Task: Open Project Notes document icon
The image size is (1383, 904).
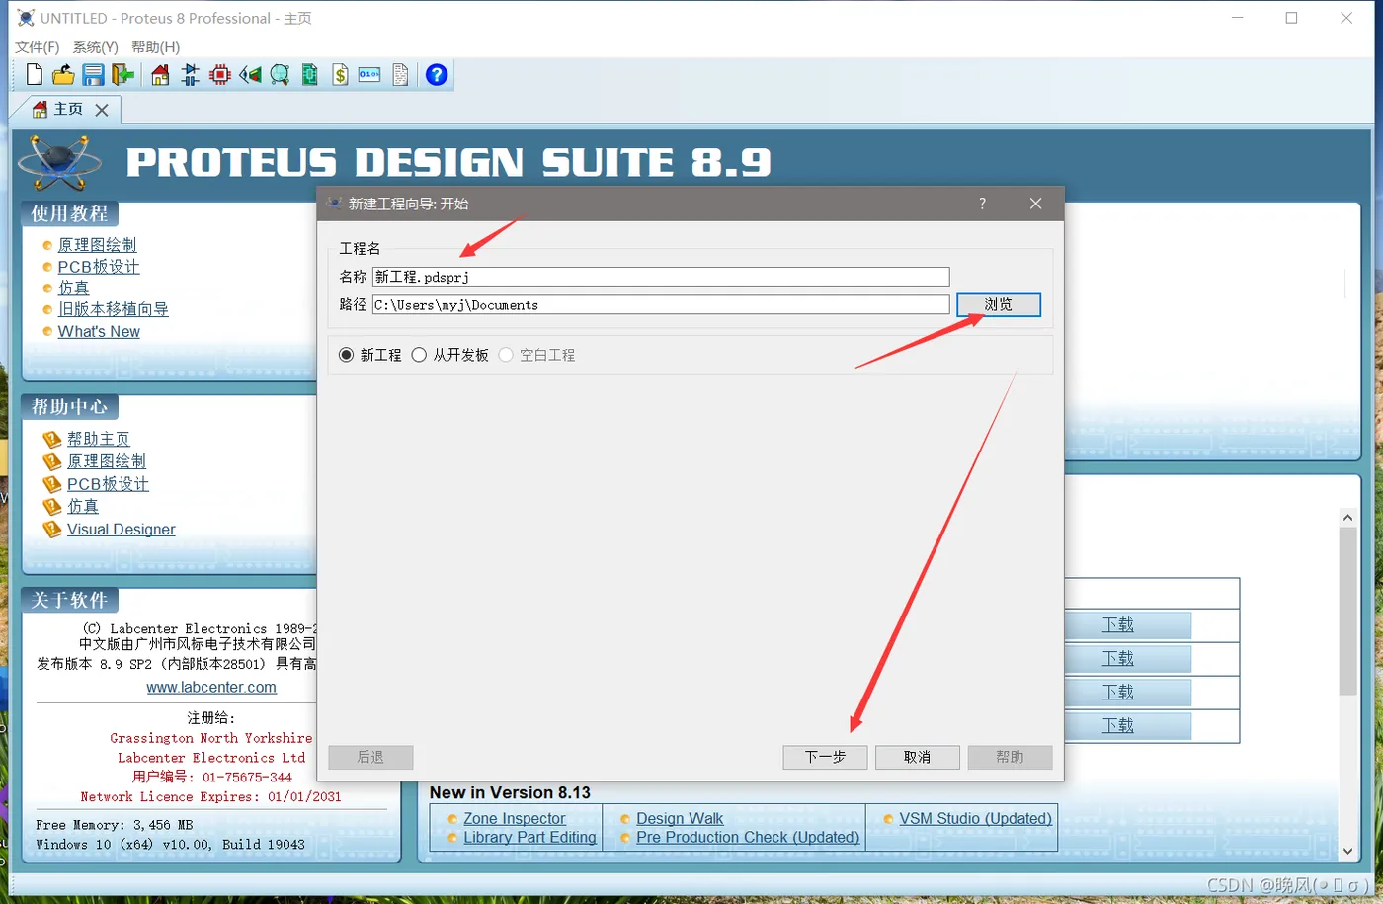Action: tap(400, 75)
